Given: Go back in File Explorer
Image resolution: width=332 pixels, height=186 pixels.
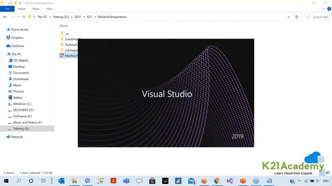Looking at the screenshot, I should [x=5, y=17].
